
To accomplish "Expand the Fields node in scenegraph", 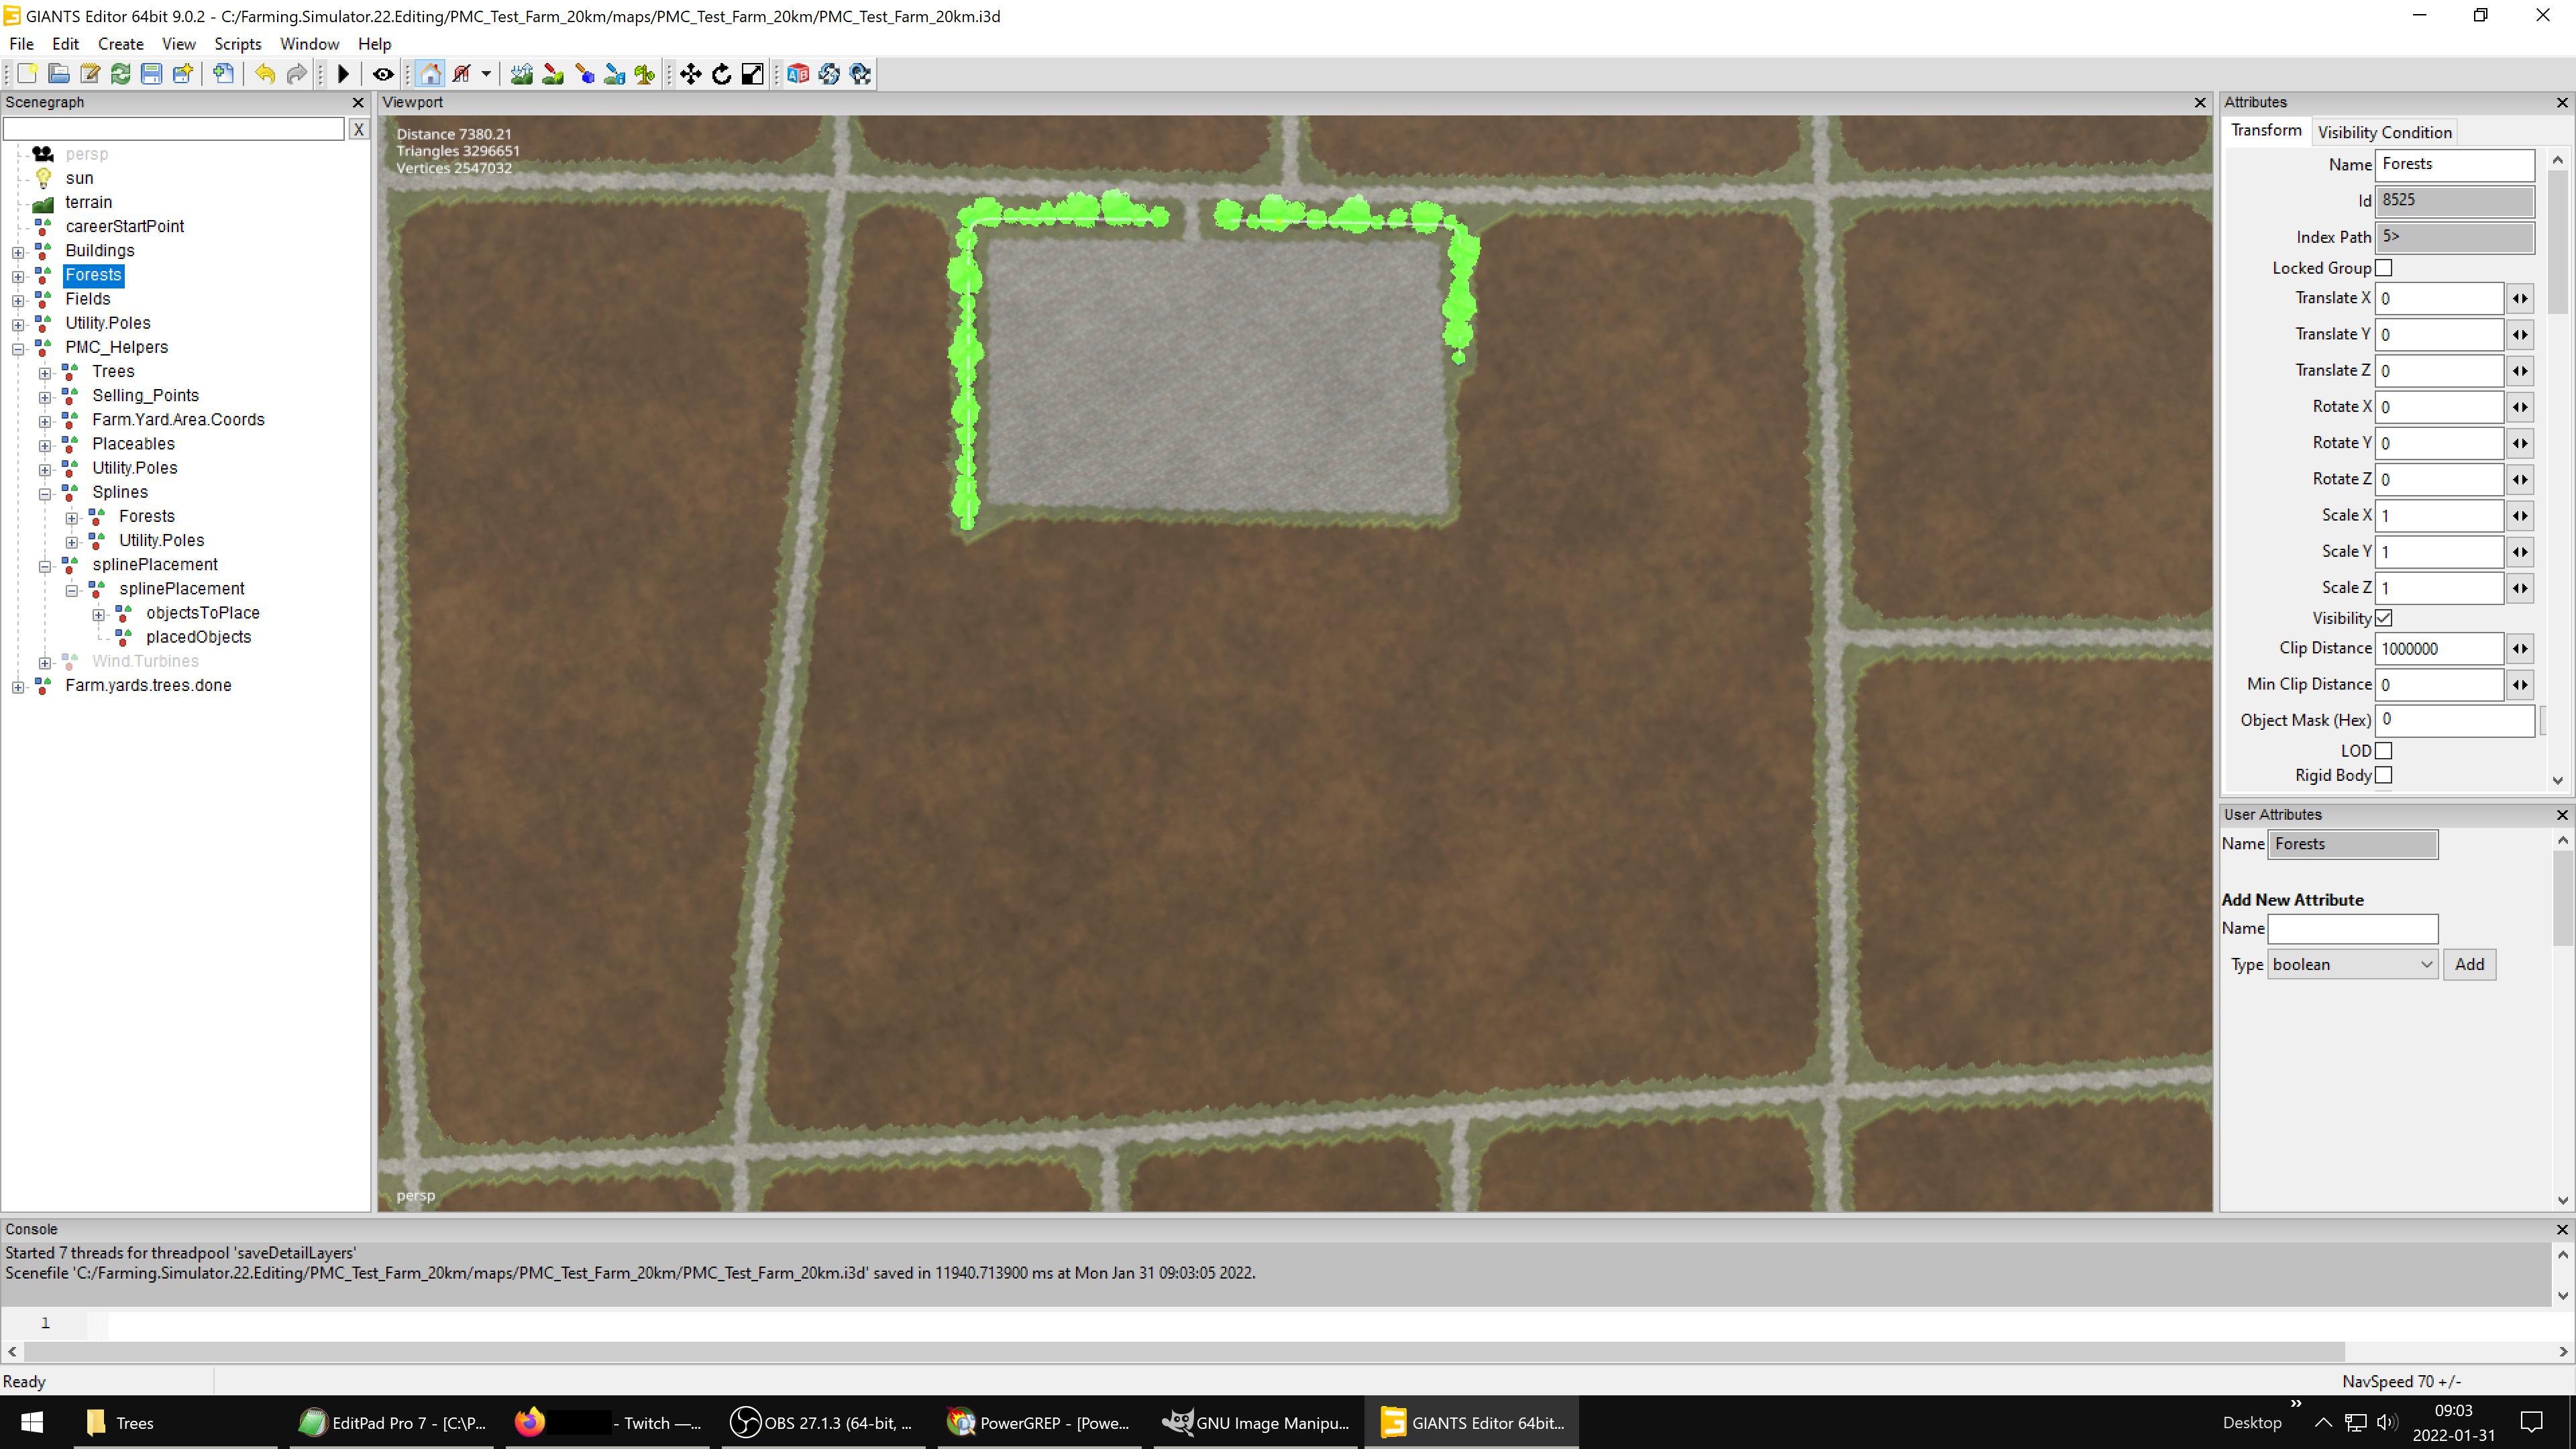I will pos(18,300).
